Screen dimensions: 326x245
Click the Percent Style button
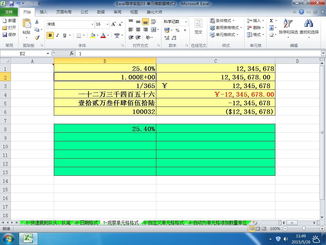click(177, 30)
